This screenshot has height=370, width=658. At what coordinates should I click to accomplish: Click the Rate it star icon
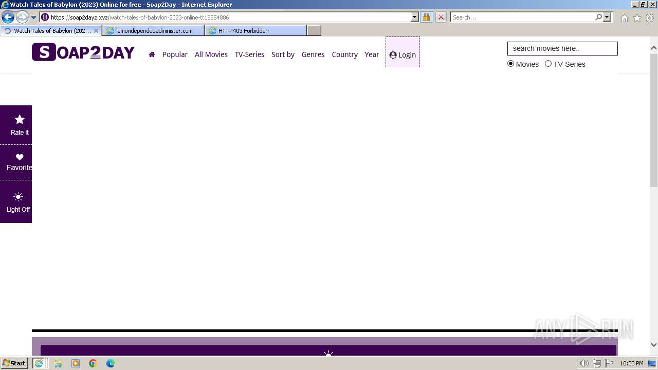tap(20, 120)
